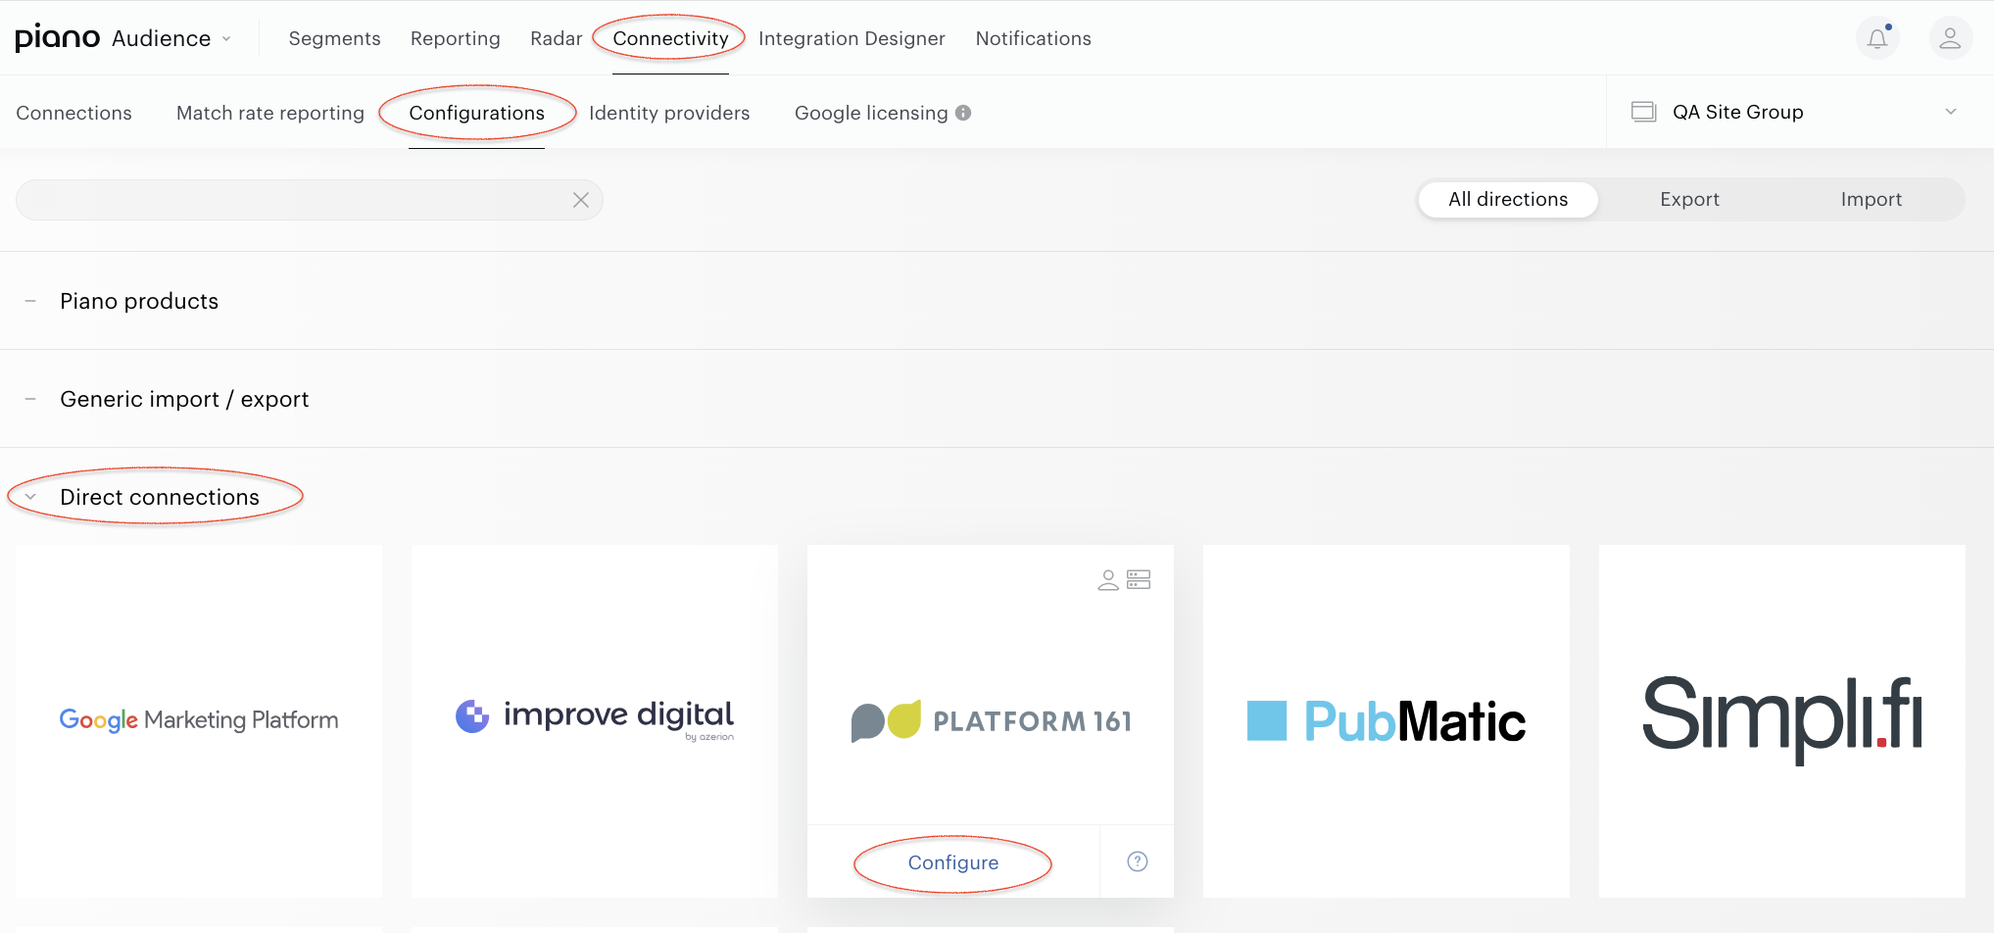The height and width of the screenshot is (933, 1994).
Task: Switch to the Connections tab
Action: (x=73, y=113)
